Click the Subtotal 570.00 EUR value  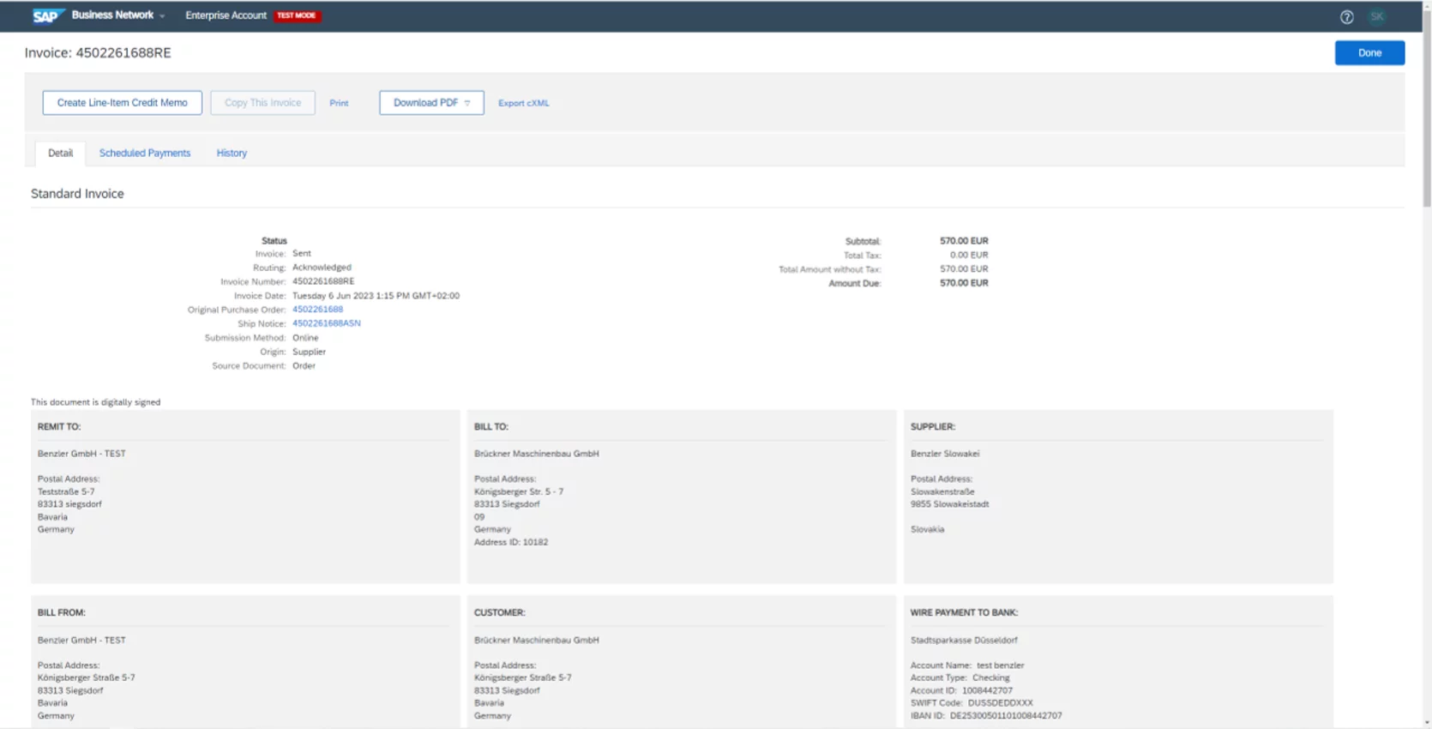coord(964,241)
